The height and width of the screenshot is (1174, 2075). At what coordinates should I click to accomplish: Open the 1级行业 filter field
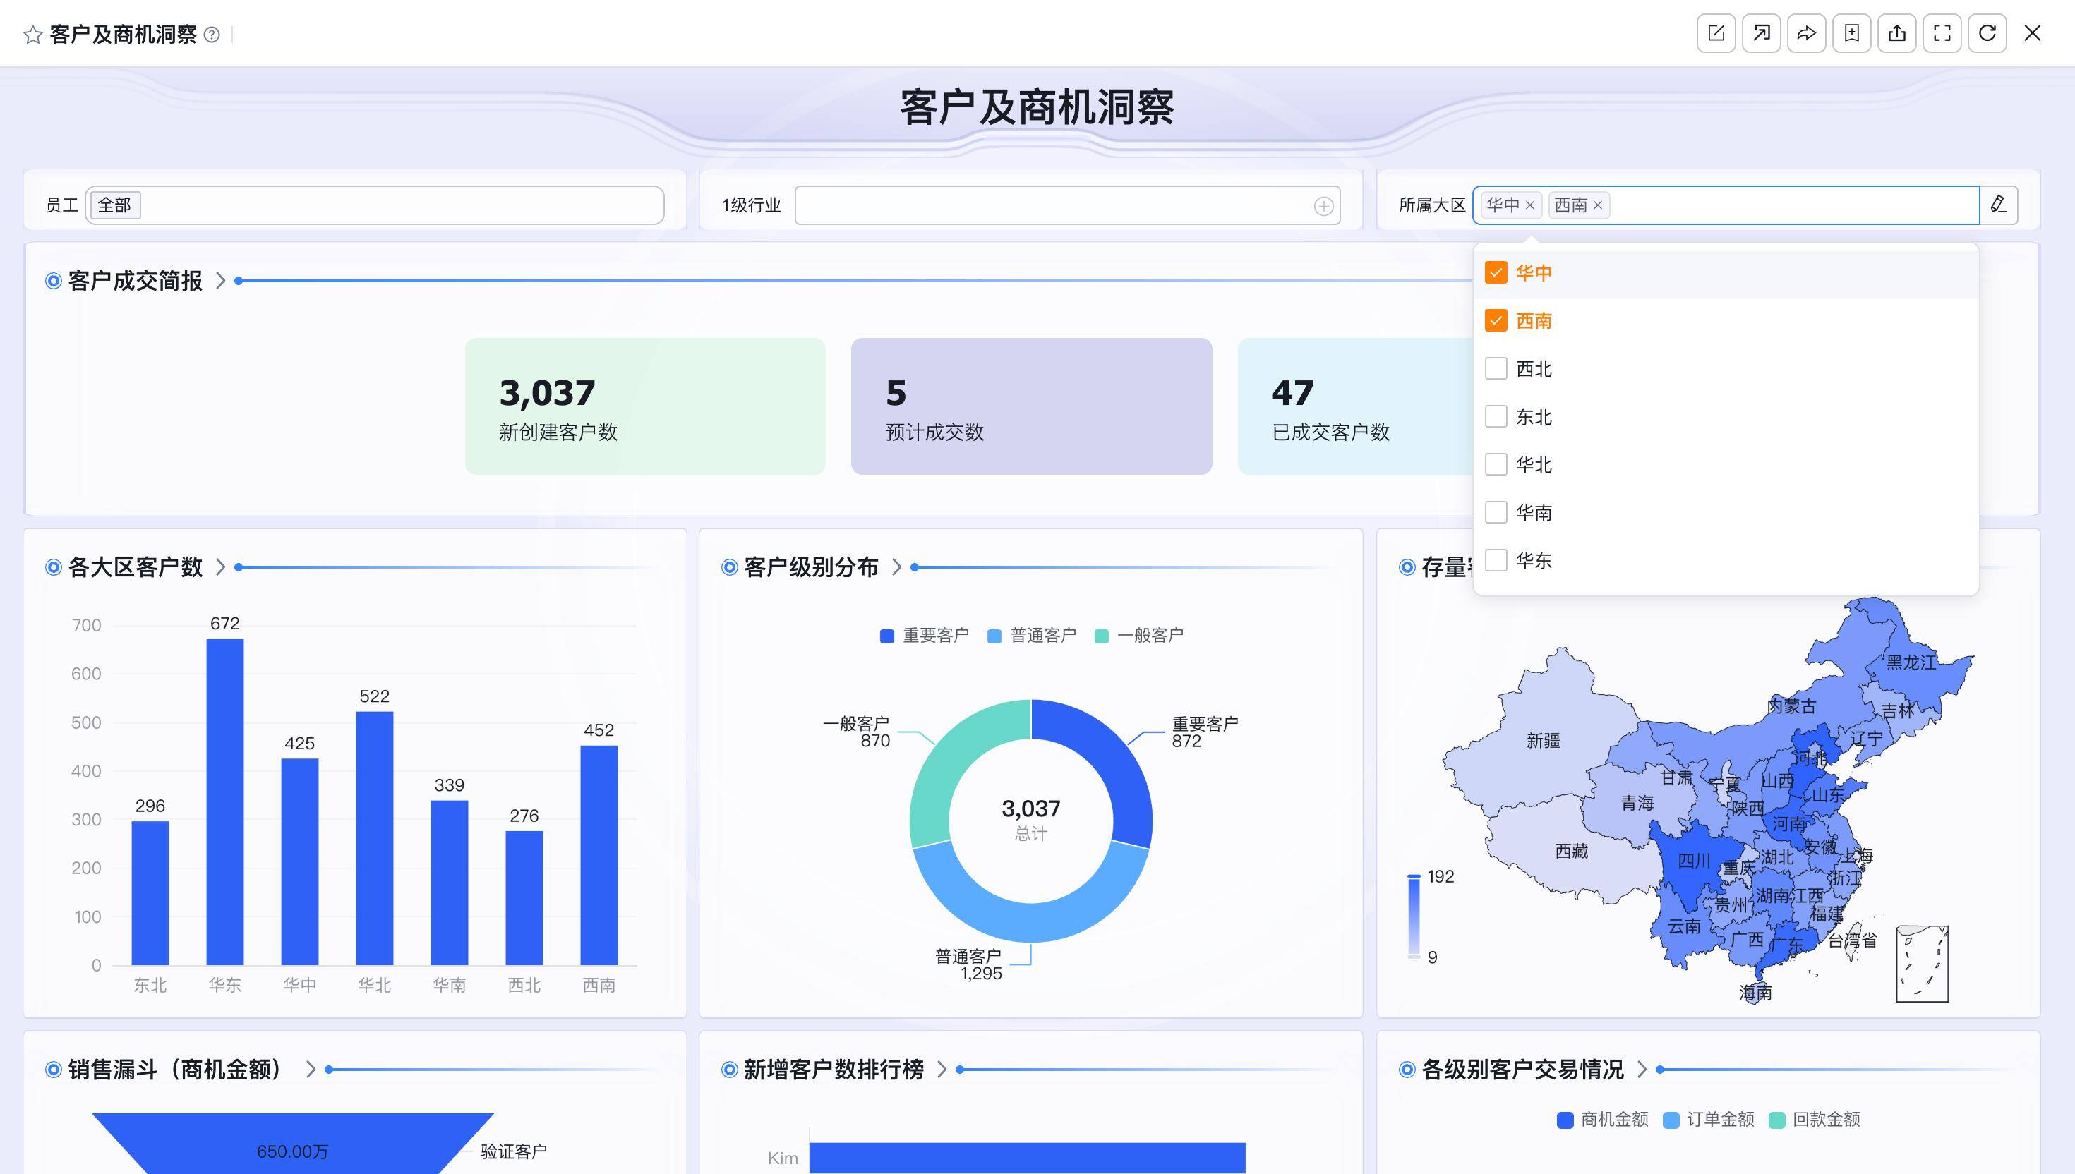pos(1068,205)
